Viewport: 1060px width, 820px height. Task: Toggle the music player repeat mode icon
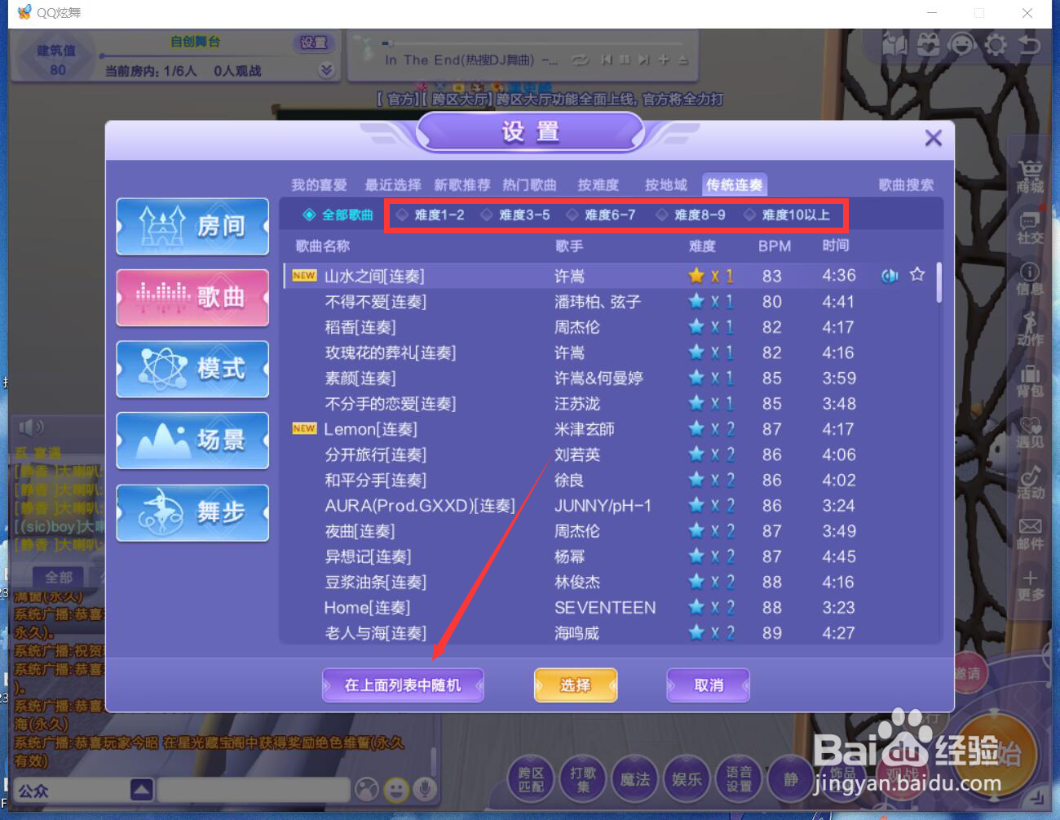(x=580, y=60)
